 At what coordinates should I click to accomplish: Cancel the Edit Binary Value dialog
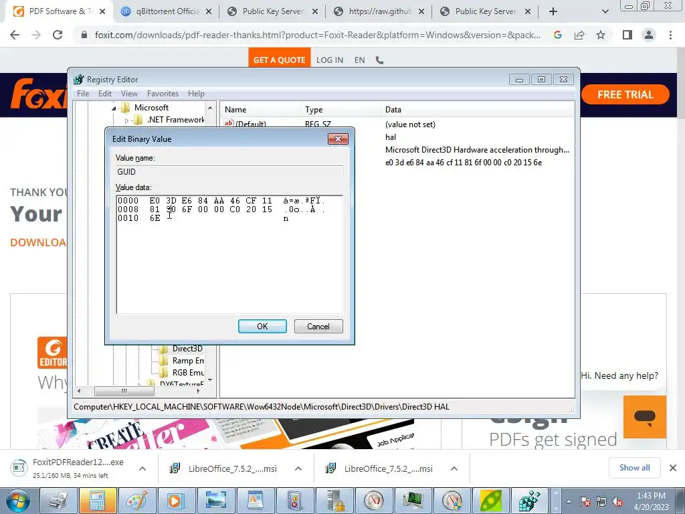click(318, 327)
